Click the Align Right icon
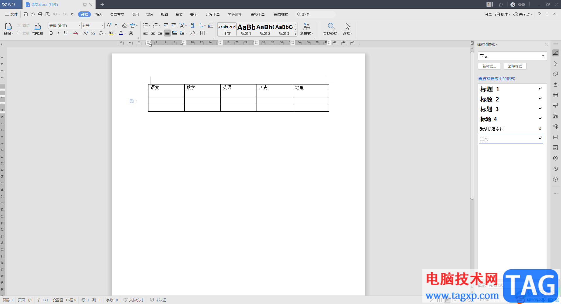The width and height of the screenshot is (561, 304). [x=160, y=33]
